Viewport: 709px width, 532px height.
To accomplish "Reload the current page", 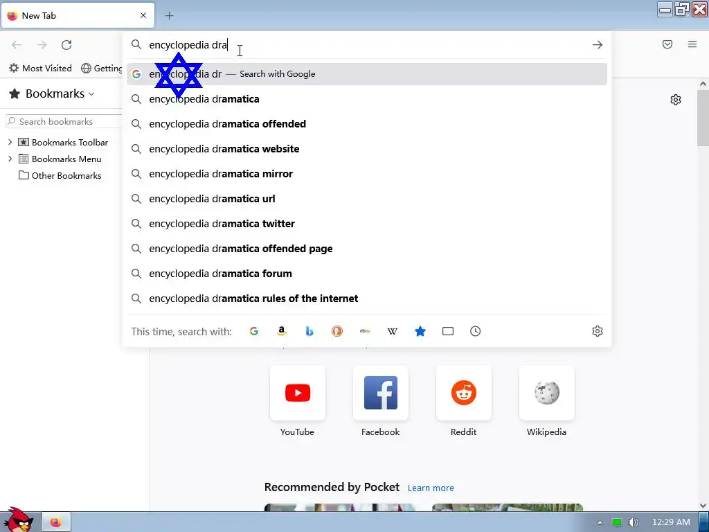I will tap(66, 45).
